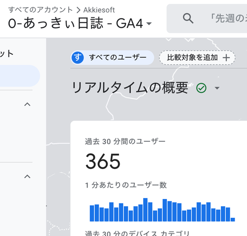Click the すべてのアカウント breadcrumb link
The width and height of the screenshot is (247, 236).
41,10
